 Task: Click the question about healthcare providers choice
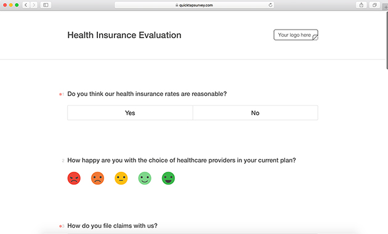[x=182, y=160]
